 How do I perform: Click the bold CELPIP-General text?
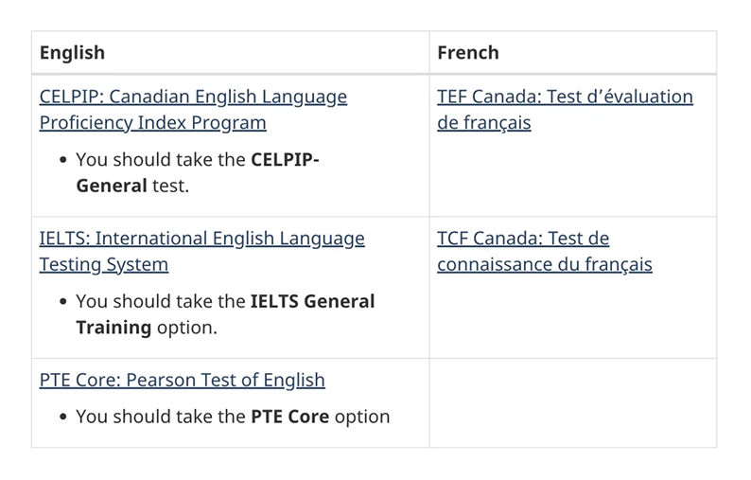pyautogui.click(x=284, y=160)
